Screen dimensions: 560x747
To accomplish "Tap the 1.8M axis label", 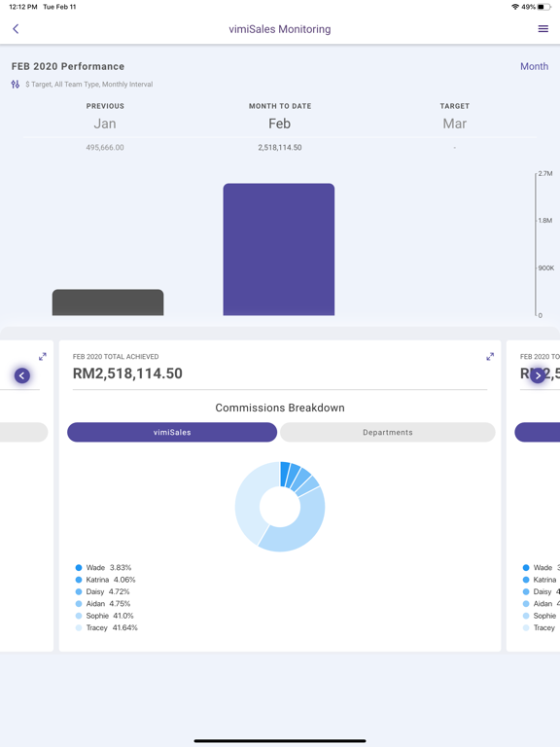I will (x=545, y=221).
